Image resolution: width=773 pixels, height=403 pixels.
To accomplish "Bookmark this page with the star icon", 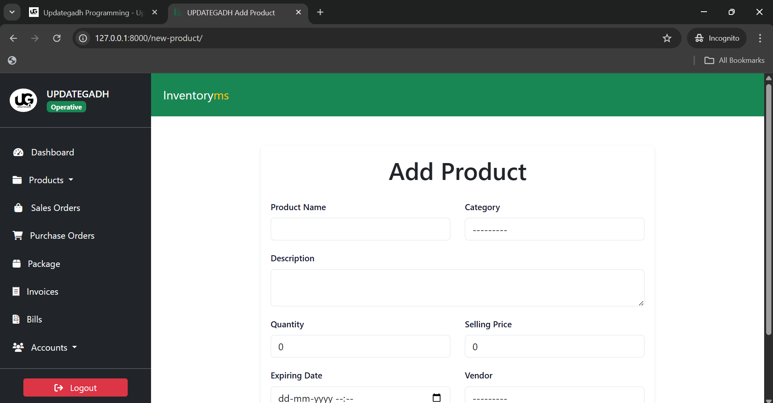I will click(667, 38).
